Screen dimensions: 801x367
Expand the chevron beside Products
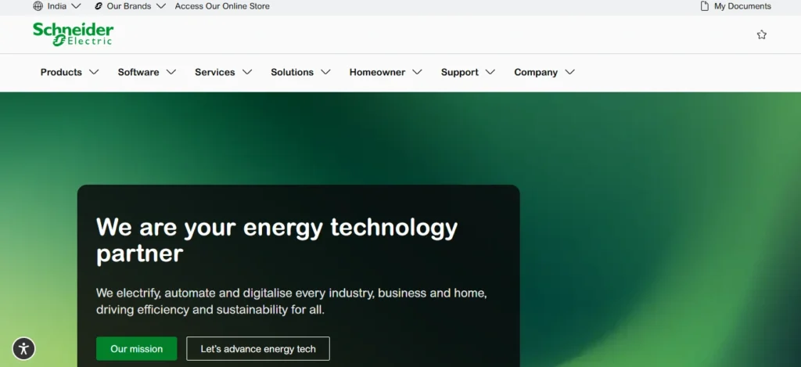94,72
